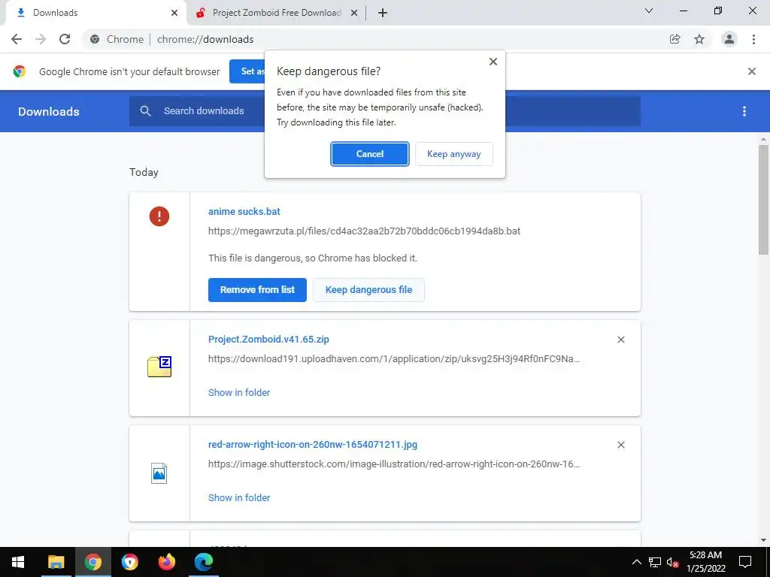Launch Firefox from the taskbar

pos(166,562)
